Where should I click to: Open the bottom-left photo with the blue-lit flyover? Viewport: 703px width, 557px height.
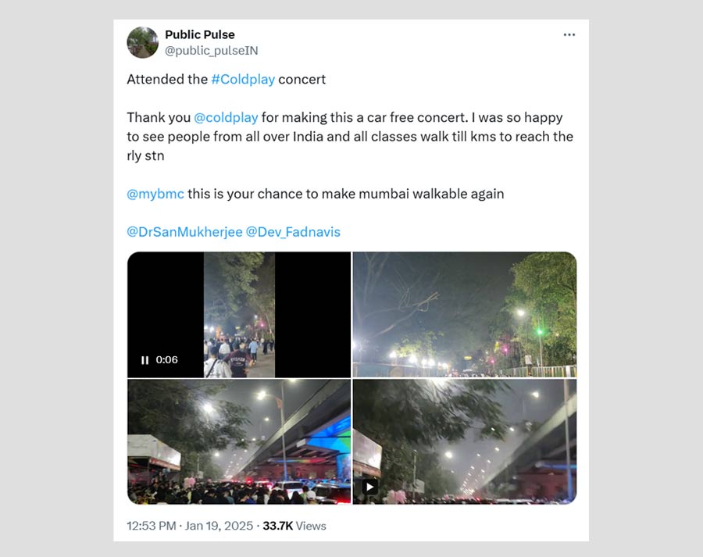239,441
